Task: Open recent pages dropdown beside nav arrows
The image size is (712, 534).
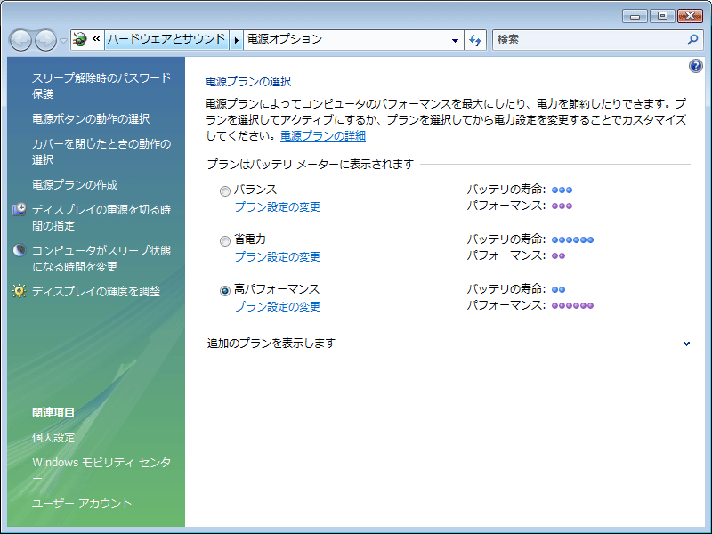Action: coord(63,41)
